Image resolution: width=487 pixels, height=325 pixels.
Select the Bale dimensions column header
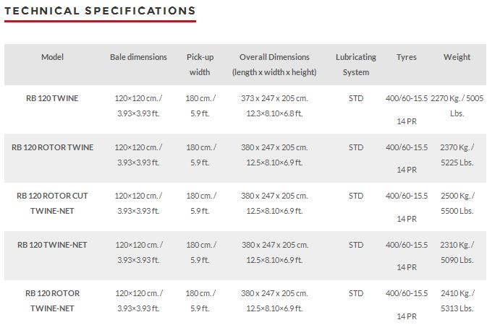tap(138, 57)
